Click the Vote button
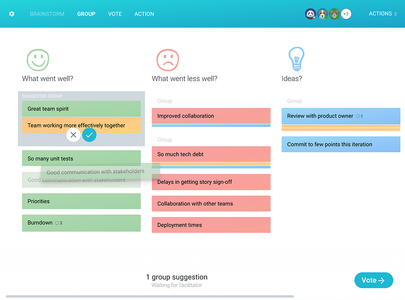The width and height of the screenshot is (405, 300). click(373, 280)
